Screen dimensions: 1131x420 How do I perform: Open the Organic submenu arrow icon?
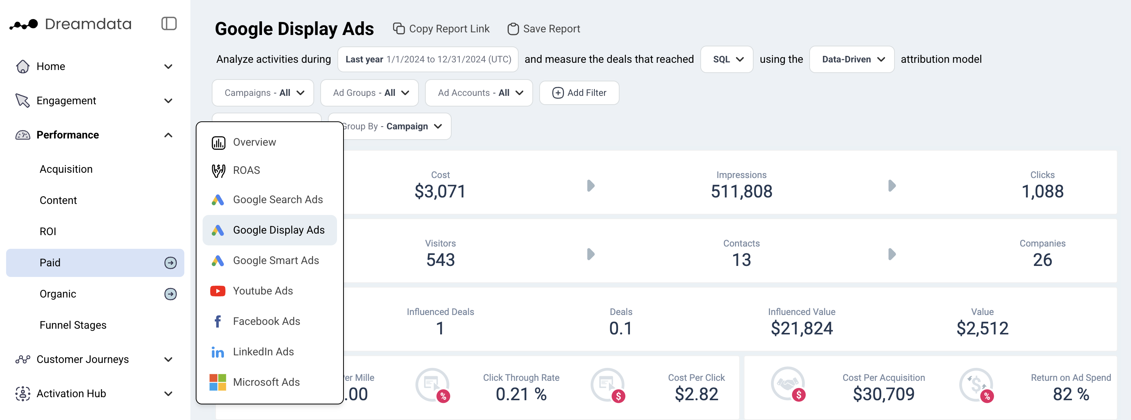pyautogui.click(x=170, y=294)
